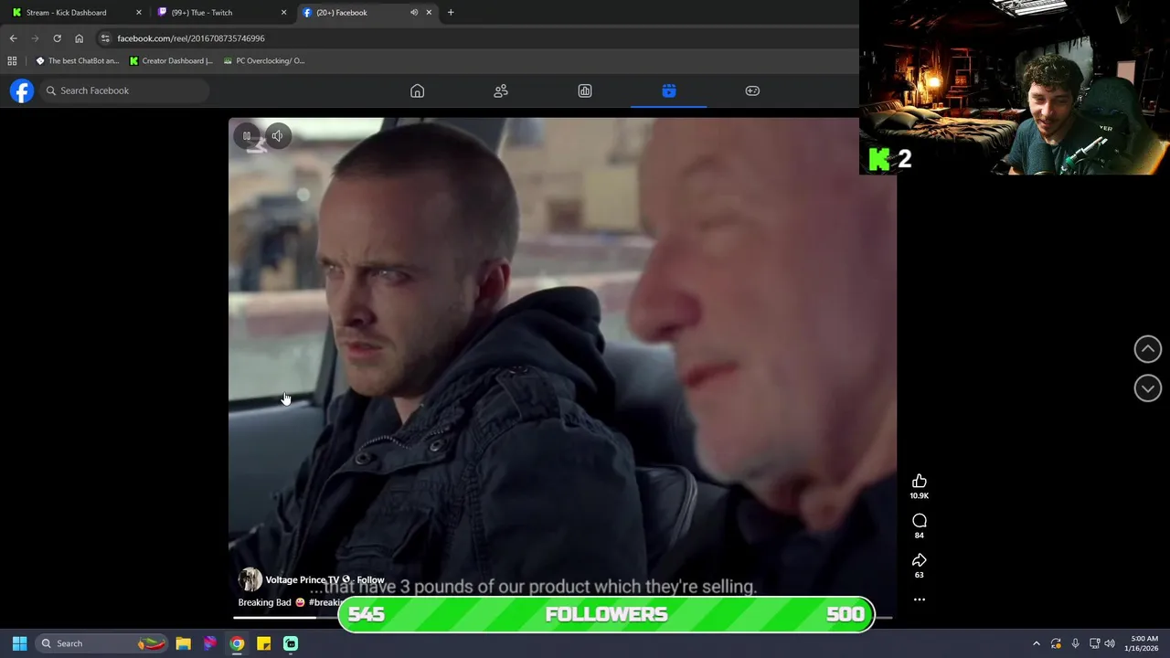Open the reel three-dot options menu
This screenshot has height=658, width=1170.
920,600
